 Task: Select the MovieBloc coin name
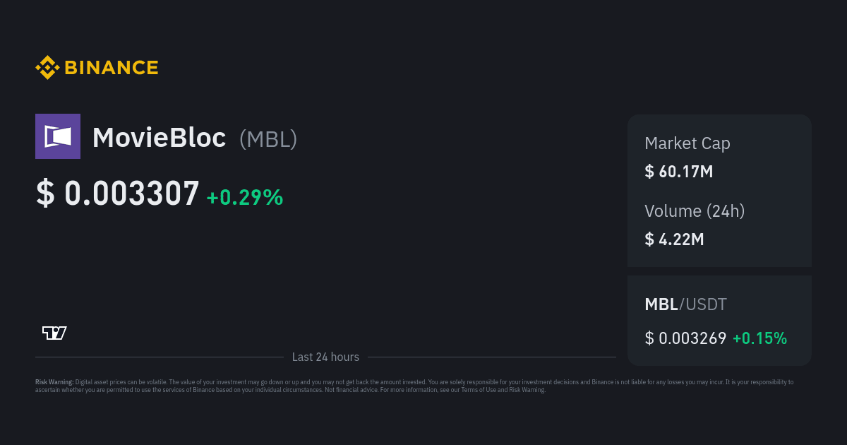[x=159, y=138]
